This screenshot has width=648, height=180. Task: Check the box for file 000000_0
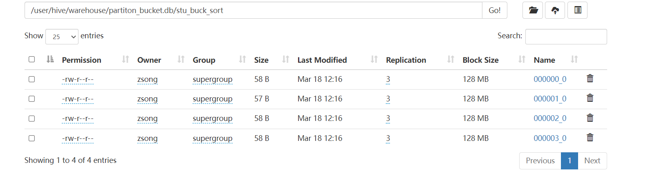point(31,79)
